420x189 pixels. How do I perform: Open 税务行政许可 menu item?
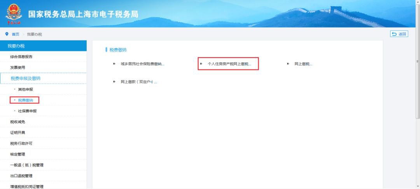[x=21, y=143]
